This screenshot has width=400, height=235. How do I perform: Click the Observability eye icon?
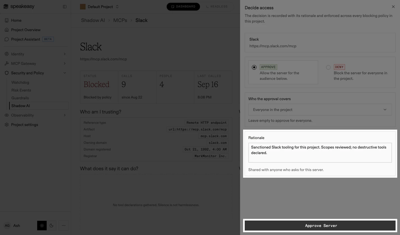[7, 115]
